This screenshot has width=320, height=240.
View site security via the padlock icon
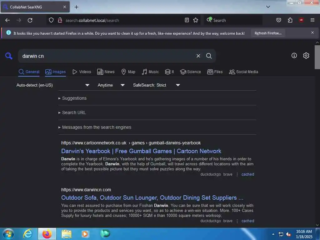(60, 20)
